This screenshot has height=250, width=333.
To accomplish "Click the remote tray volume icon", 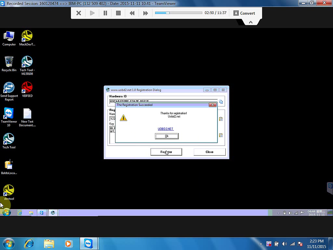I will 290,213.
